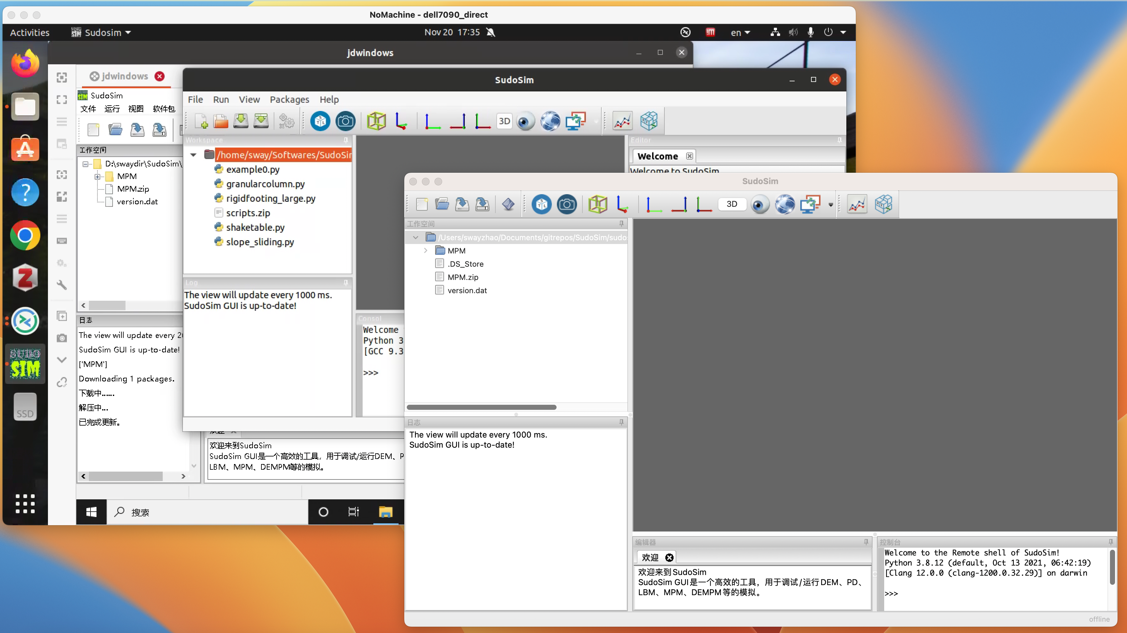Viewport: 1127px width, 633px height.
Task: Open the Ubuntu Activities overview
Action: pos(29,32)
